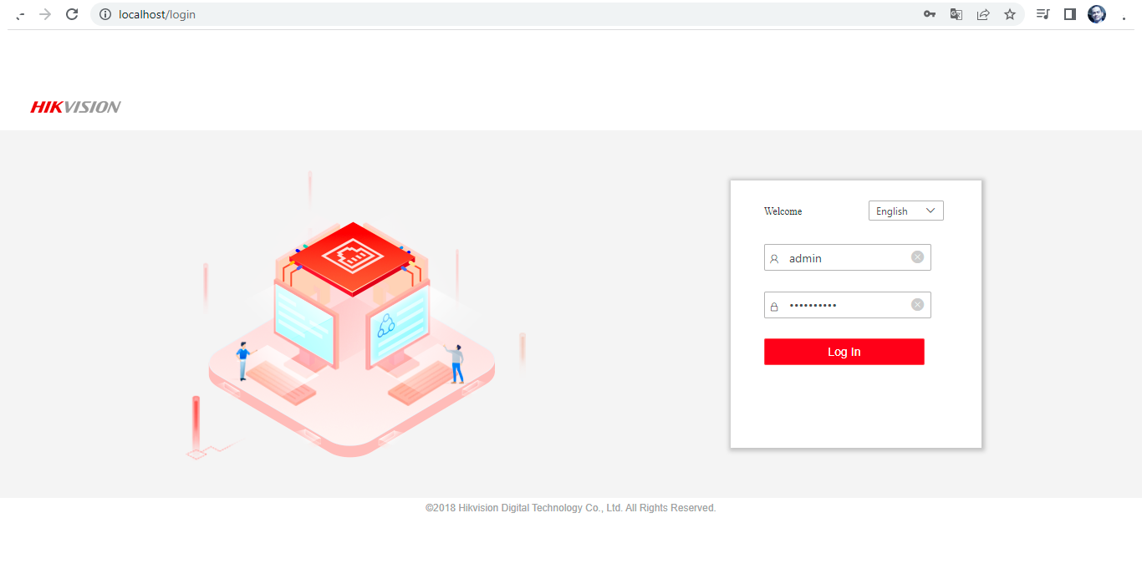
Task: Open the reading list icon
Action: point(1043,14)
